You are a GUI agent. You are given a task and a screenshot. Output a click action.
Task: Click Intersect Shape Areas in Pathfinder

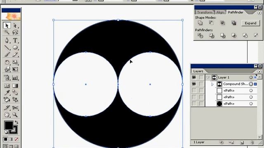click(x=222, y=23)
